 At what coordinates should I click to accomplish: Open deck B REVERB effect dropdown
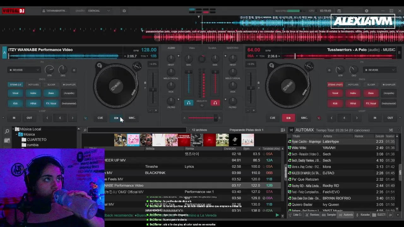click(380, 70)
